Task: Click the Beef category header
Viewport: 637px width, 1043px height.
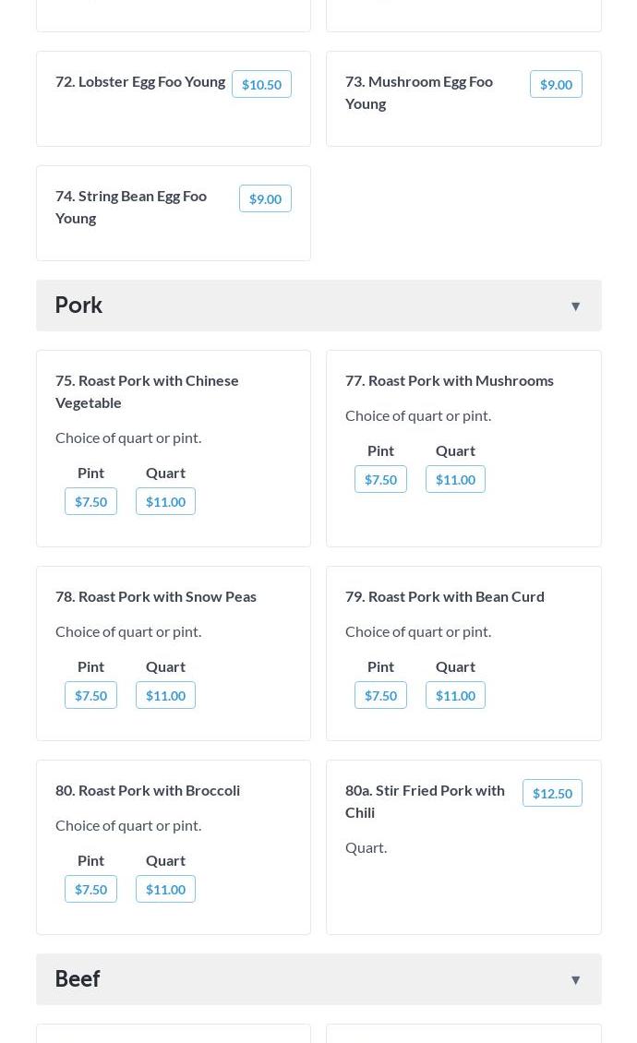Action: coord(78,979)
